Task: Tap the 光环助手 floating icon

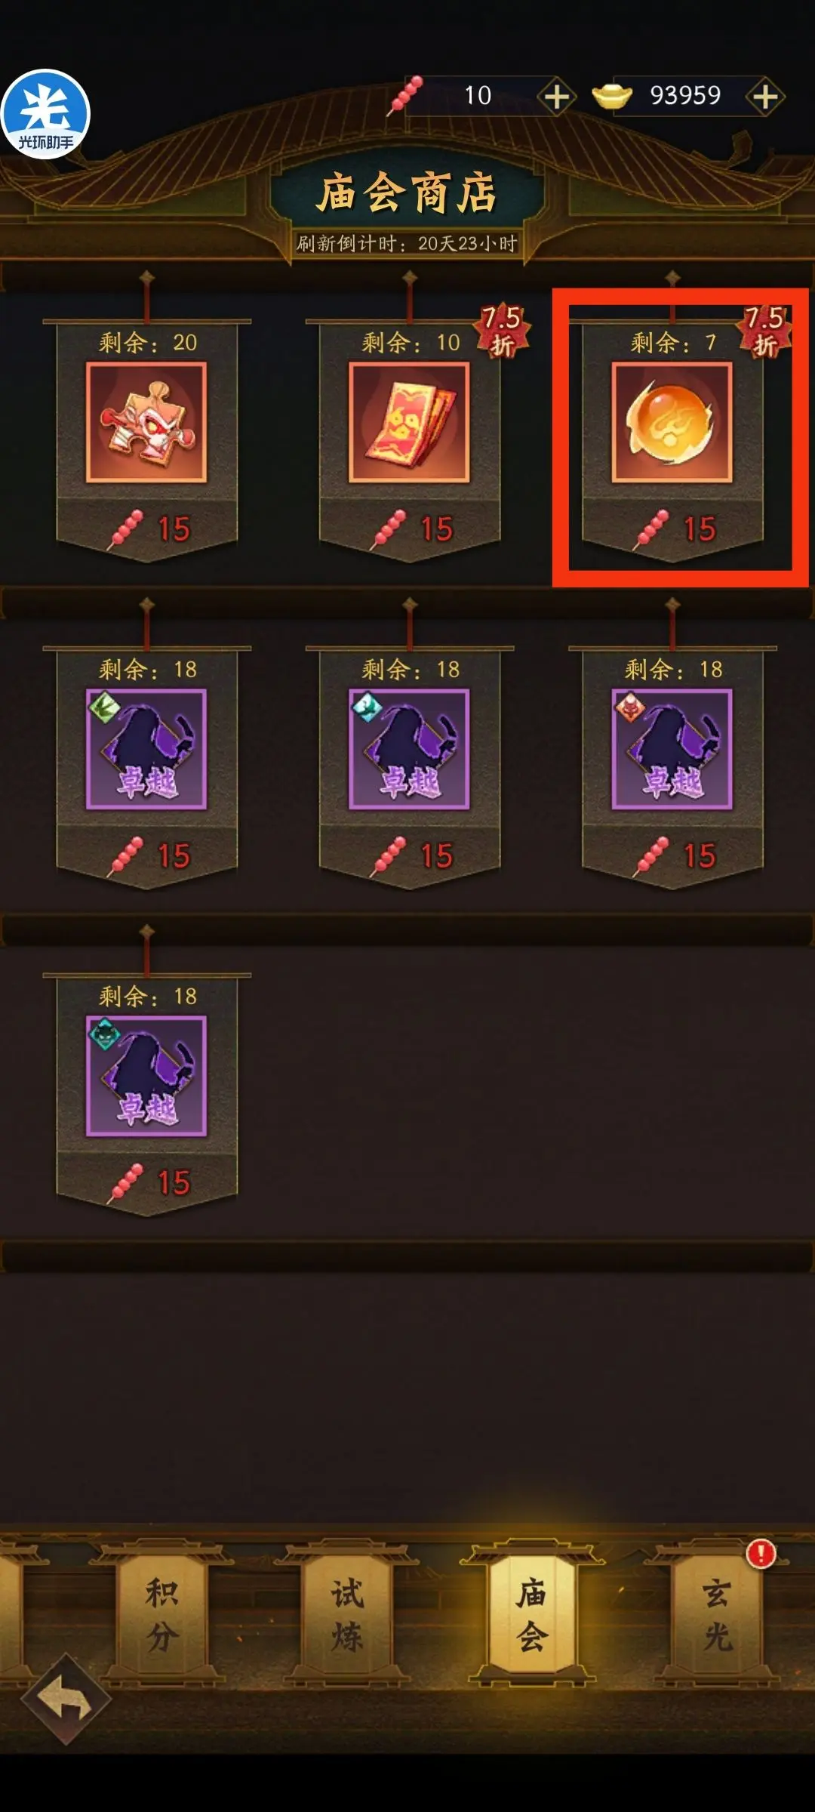Action: click(x=45, y=114)
